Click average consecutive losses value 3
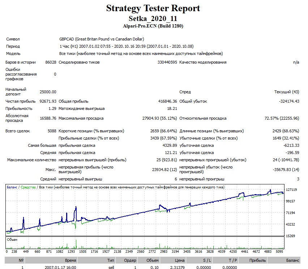This screenshot has width=308, height=269. (298, 179)
